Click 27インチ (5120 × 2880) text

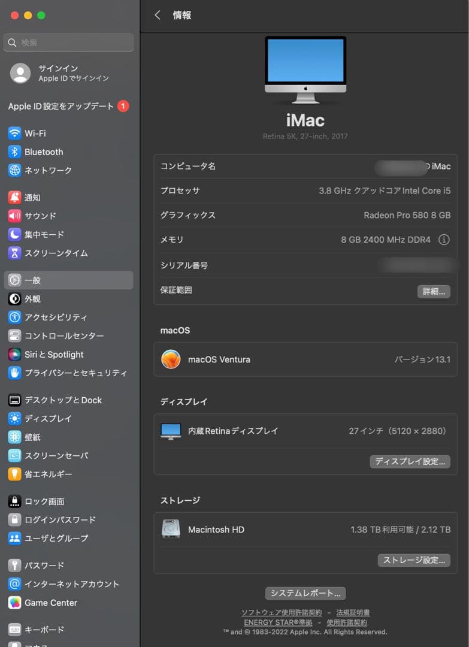point(398,431)
